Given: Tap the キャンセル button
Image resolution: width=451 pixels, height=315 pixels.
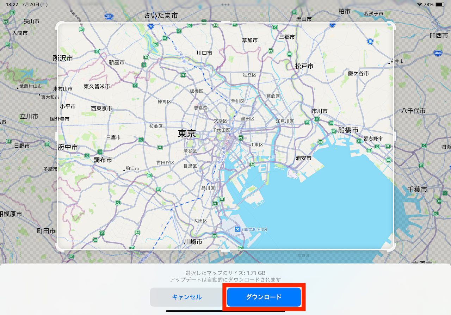Looking at the screenshot, I should coord(187,297).
